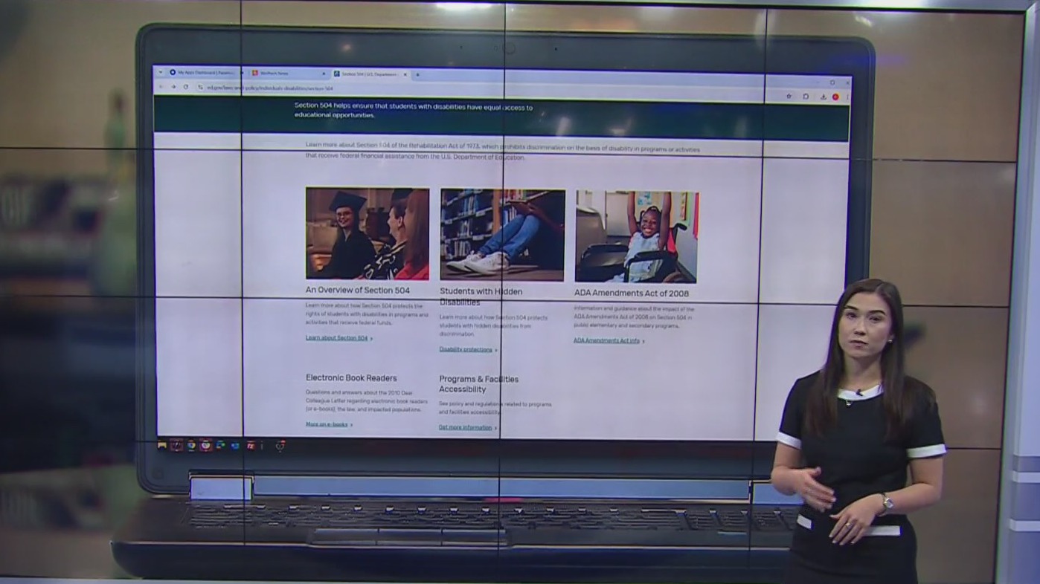This screenshot has height=584, width=1040.
Task: Open the "Disability protections" link
Action: click(466, 349)
